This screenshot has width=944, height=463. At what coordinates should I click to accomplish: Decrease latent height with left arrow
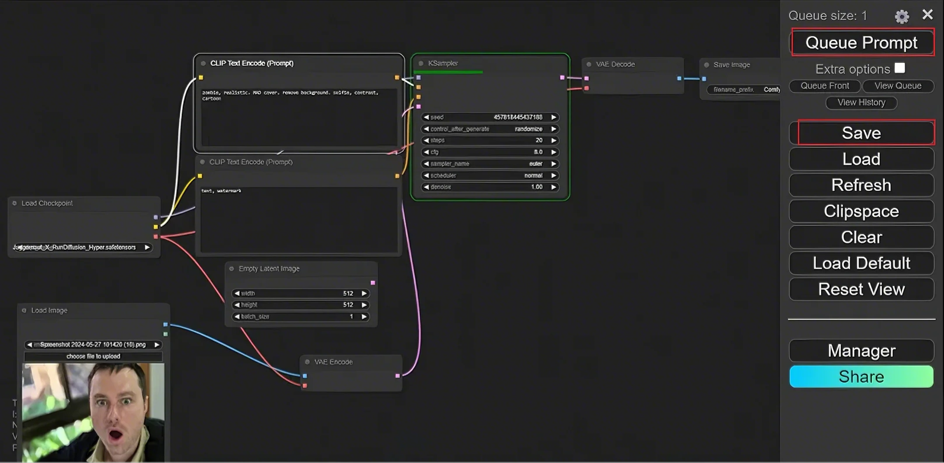coord(237,305)
